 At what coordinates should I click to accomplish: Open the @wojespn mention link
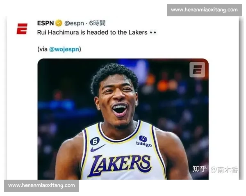pos(64,49)
